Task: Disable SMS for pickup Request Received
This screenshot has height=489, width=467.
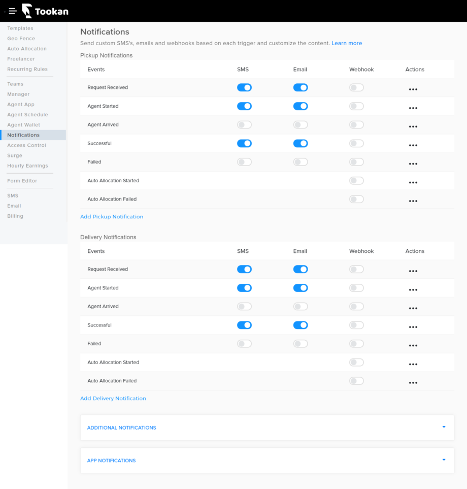Action: click(x=244, y=87)
